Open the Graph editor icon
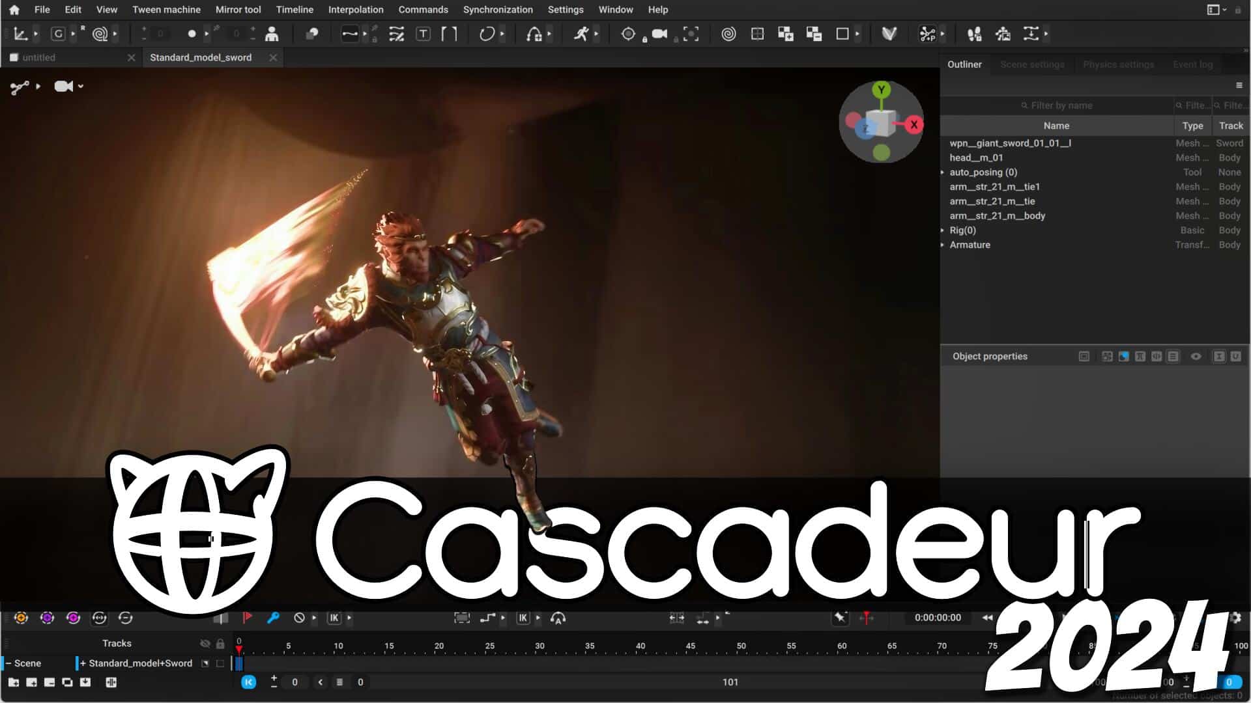Image resolution: width=1251 pixels, height=703 pixels. click(395, 34)
